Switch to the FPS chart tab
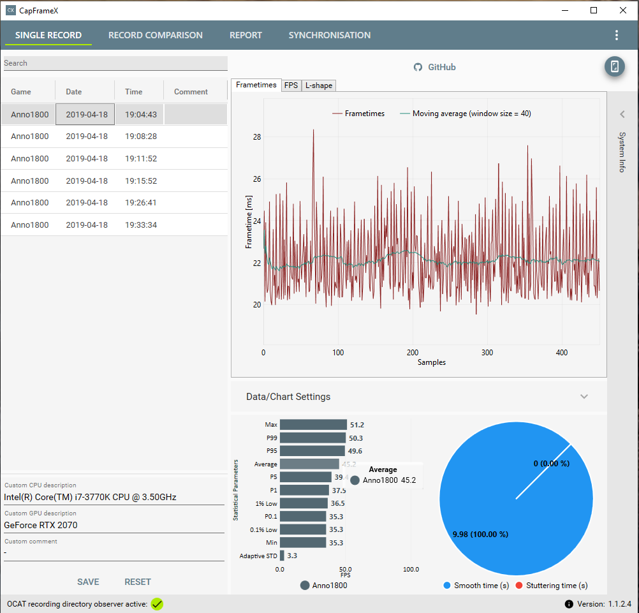 click(291, 85)
